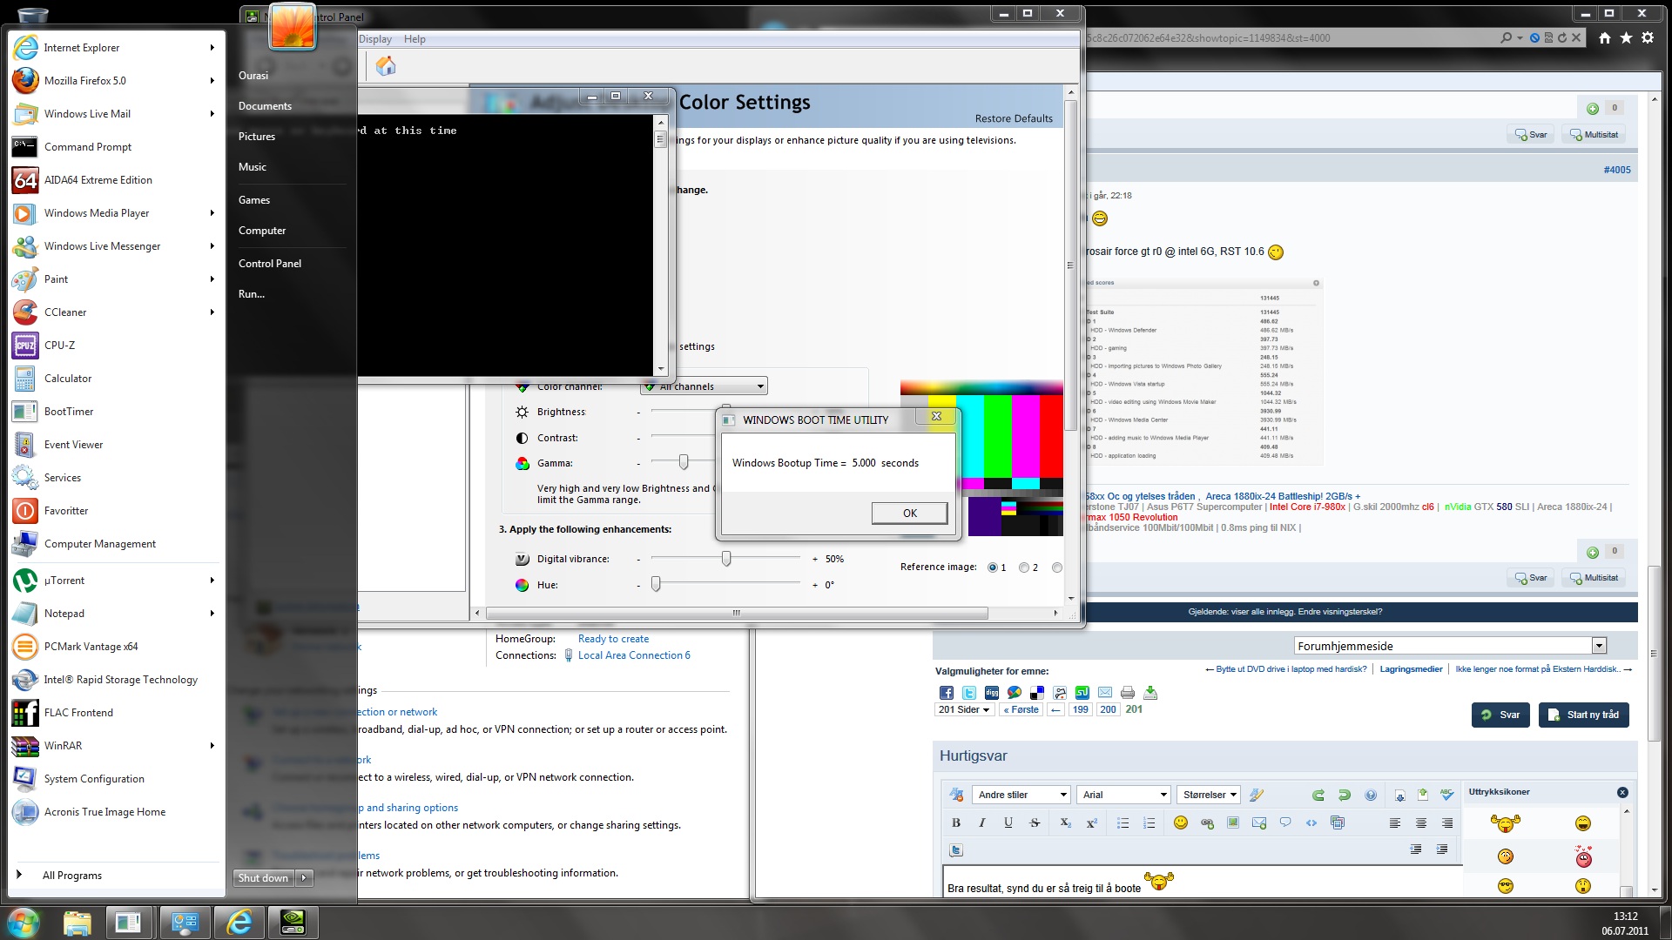Apply strikethrough in the reply editor
This screenshot has width=1672, height=940.
pyautogui.click(x=1035, y=822)
